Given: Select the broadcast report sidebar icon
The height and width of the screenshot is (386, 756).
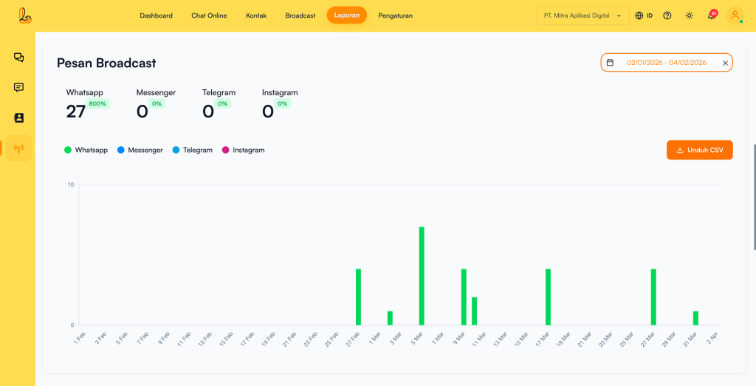Looking at the screenshot, I should [18, 148].
